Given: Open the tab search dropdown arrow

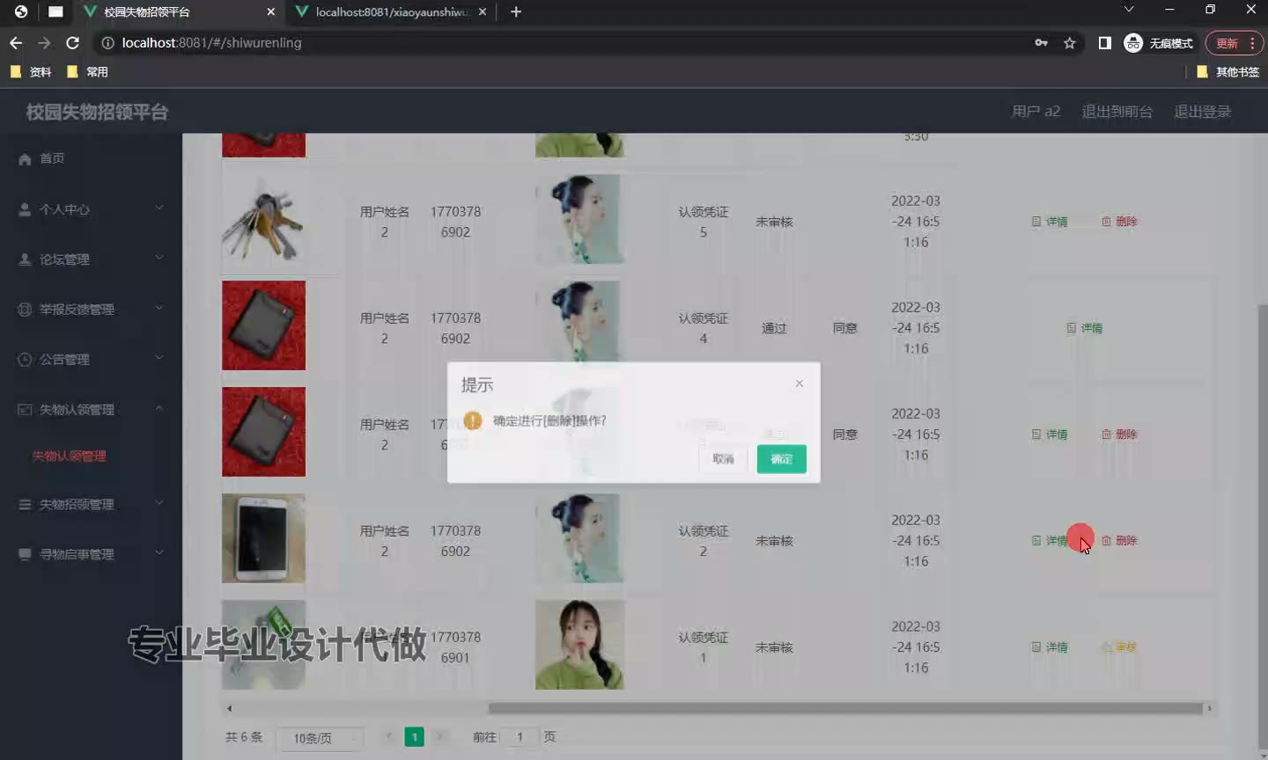Looking at the screenshot, I should point(1129,10).
